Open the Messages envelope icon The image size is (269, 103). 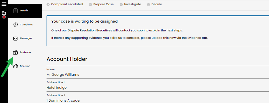16,39
